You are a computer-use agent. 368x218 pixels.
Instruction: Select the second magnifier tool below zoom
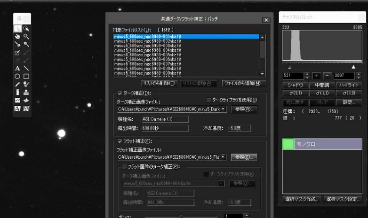(26, 44)
